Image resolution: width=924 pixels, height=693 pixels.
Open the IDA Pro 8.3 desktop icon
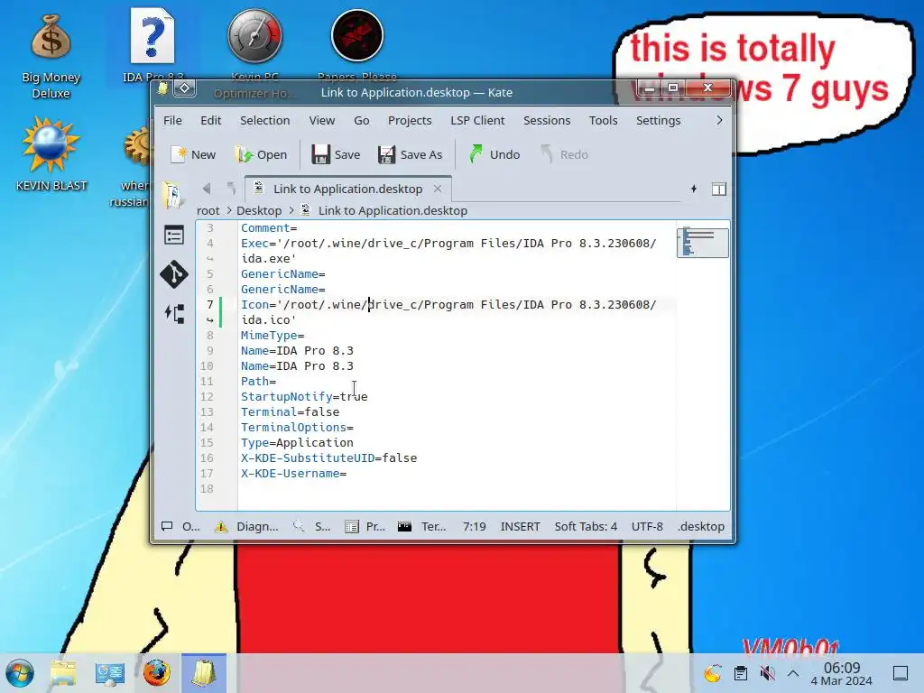pyautogui.click(x=152, y=46)
